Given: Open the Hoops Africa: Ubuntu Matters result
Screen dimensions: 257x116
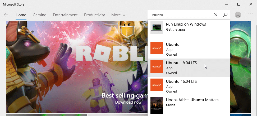Looking at the screenshot, I should pyautogui.click(x=189, y=105).
